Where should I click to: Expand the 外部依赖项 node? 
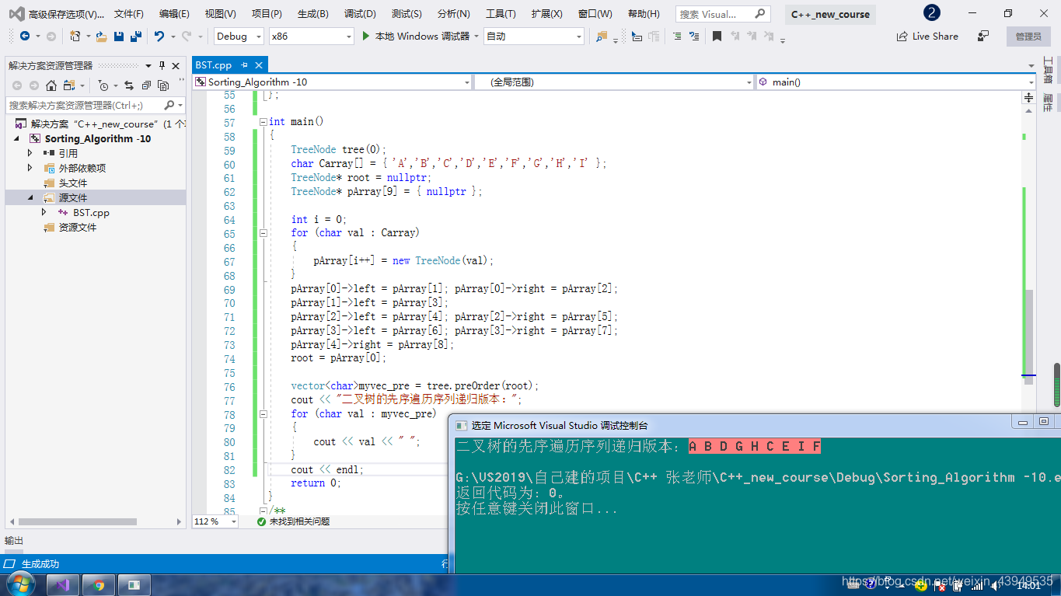30,168
